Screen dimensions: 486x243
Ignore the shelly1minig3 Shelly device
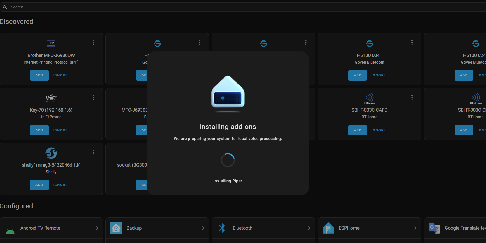coord(60,185)
